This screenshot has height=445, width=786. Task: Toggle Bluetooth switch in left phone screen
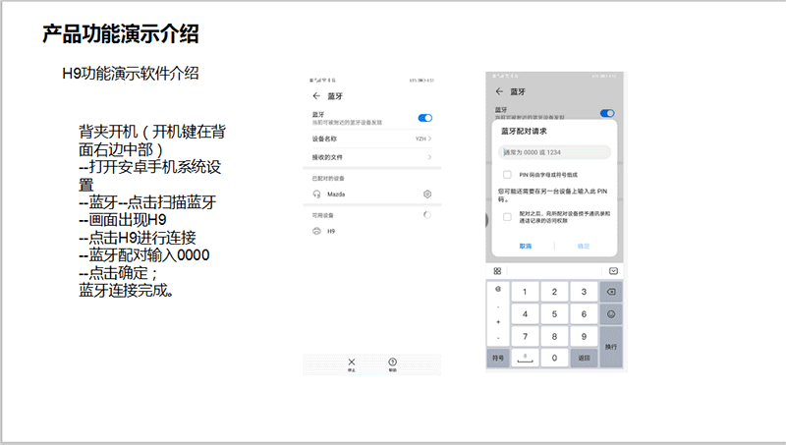tap(425, 118)
